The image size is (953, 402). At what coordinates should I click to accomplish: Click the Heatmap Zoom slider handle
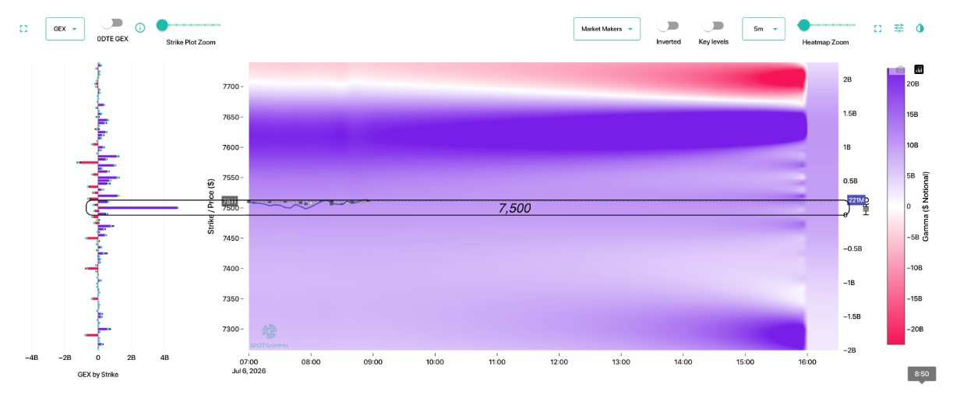[x=803, y=25]
